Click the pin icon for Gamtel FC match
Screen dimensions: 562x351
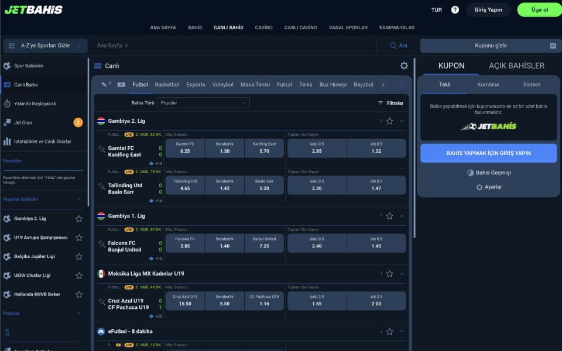102,149
